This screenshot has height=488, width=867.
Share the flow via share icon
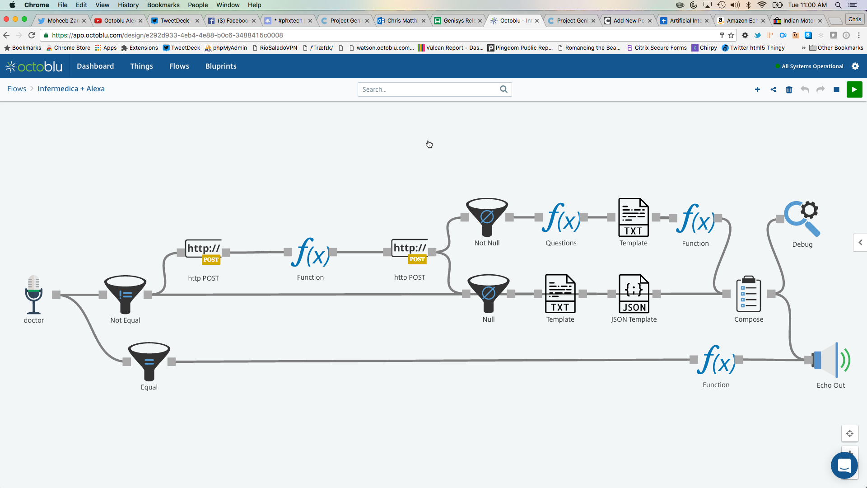(773, 89)
